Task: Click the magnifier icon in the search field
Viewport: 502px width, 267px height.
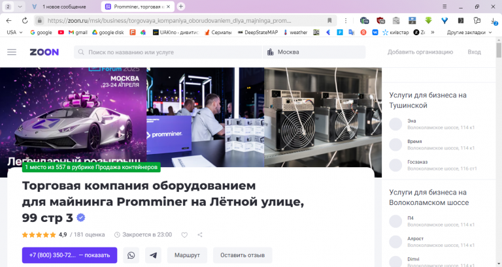Action: 81,52
